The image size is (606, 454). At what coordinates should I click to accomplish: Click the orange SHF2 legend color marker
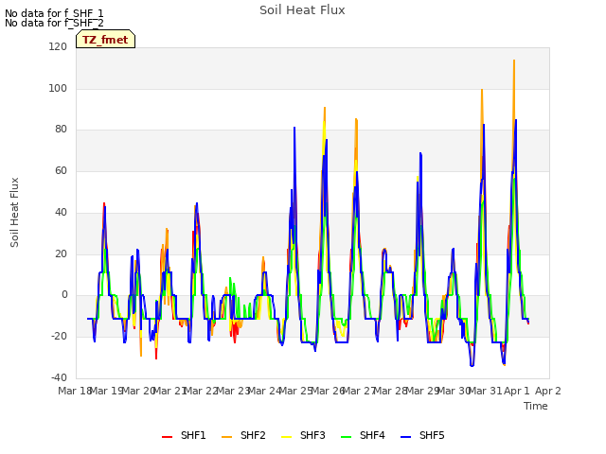227,437
